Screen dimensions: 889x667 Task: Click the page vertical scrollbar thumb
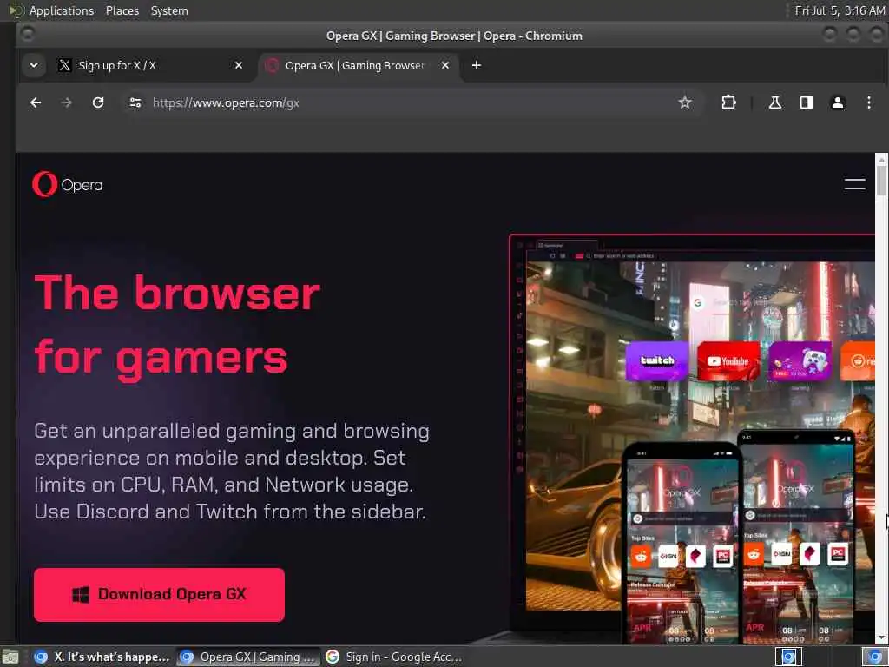(881, 181)
